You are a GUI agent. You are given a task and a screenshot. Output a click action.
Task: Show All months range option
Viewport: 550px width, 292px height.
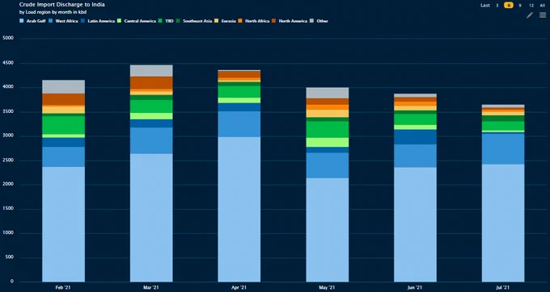[x=542, y=6]
